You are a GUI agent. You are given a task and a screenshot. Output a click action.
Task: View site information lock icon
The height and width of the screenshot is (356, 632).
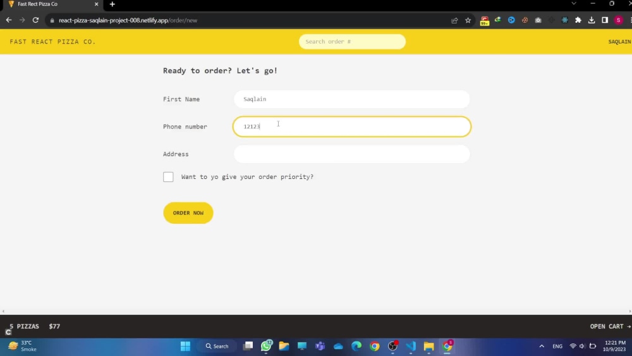(52, 20)
